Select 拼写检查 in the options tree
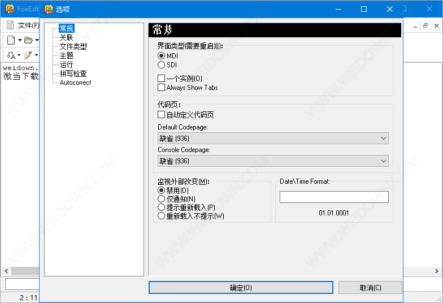 [x=73, y=73]
